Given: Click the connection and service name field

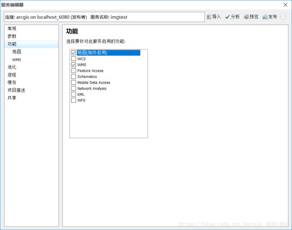Looking at the screenshot, I should (104, 17).
